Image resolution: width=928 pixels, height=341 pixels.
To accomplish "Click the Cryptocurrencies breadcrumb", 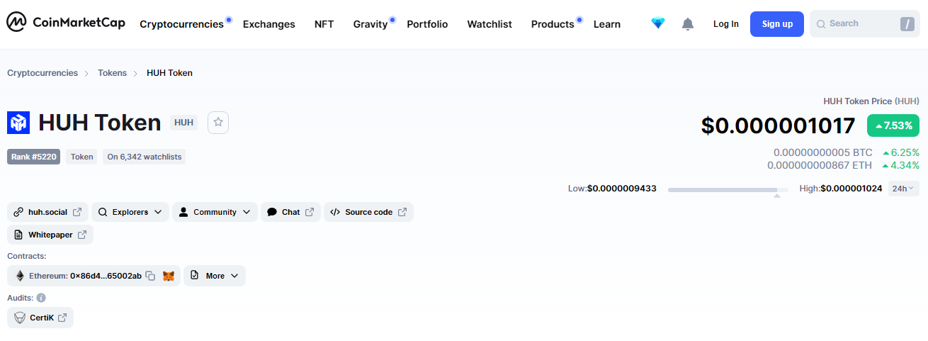I will [43, 73].
